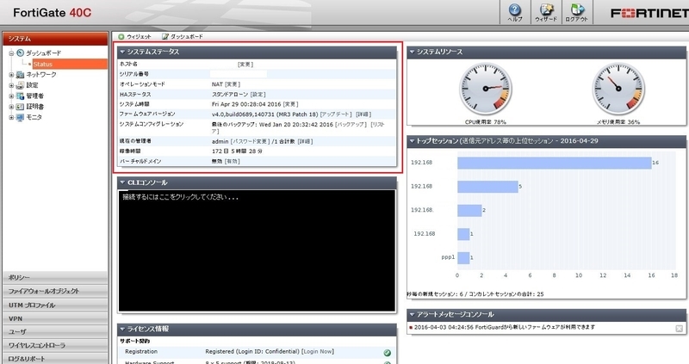Expand the 管理者 tree node
689x364 pixels.
tap(11, 96)
